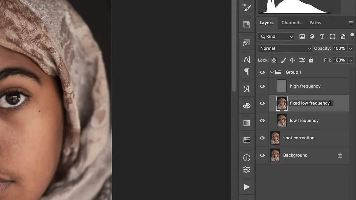Open the Swatches grid panel icon
356x200 pixels.
coord(247,140)
